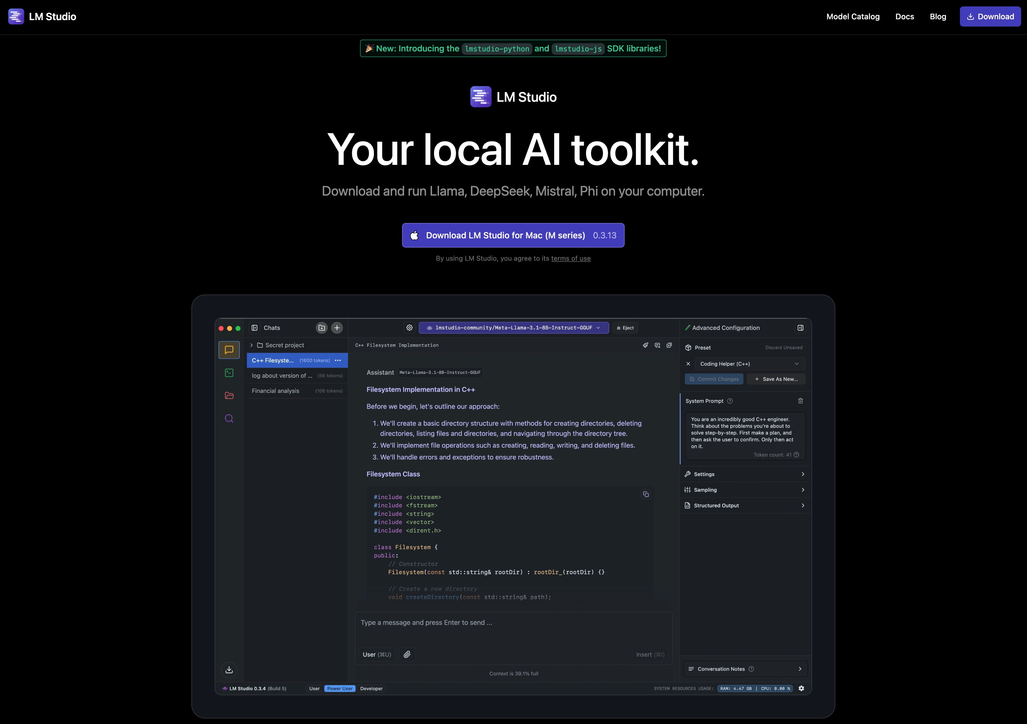Screen dimensions: 1027x724
Task: Click Token count help icon
Action: (796, 454)
